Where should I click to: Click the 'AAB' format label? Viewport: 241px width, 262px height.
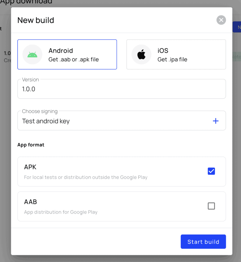[x=31, y=202]
